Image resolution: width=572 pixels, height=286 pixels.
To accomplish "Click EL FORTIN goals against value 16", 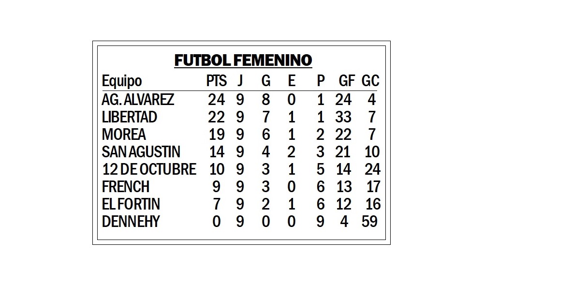I will 373,204.
